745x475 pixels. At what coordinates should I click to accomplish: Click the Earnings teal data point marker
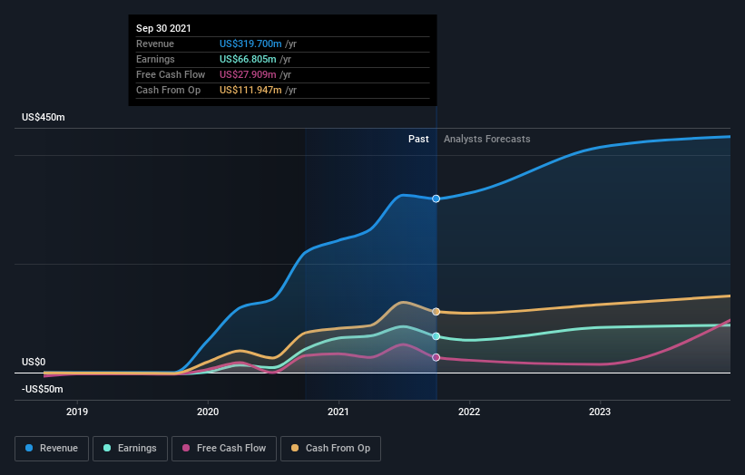coord(436,336)
